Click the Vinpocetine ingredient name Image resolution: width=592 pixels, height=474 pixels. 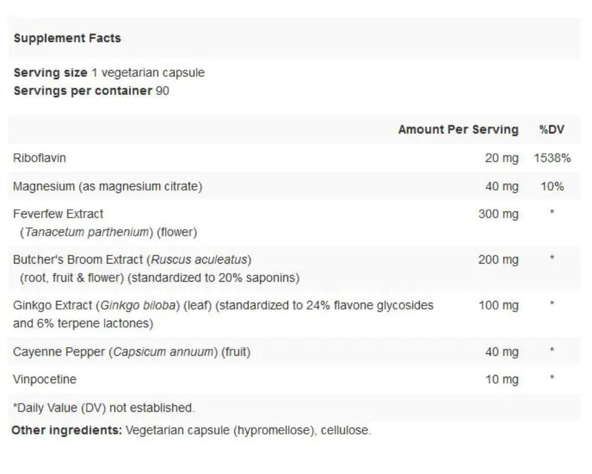point(44,380)
